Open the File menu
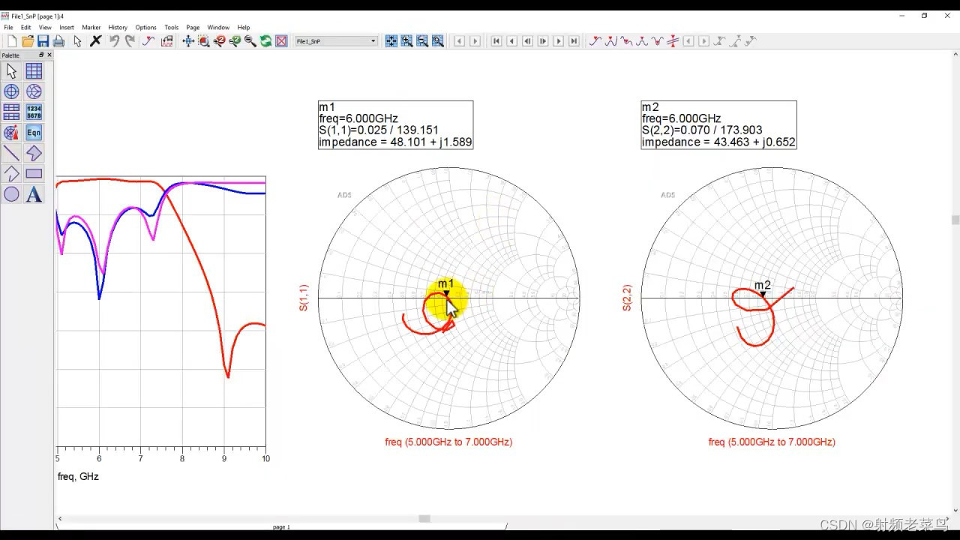Image resolution: width=960 pixels, height=540 pixels. point(8,28)
